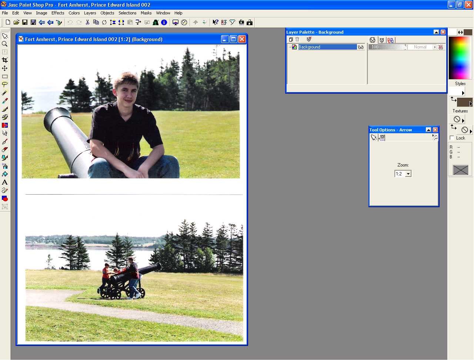Image resolution: width=474 pixels, height=360 pixels.
Task: Toggle the layer lock transparency icon
Action: [441, 47]
